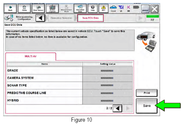Click CAMERA SYSTEM setting value cell
Viewport: 184px width, 126px height.
(x=107, y=78)
